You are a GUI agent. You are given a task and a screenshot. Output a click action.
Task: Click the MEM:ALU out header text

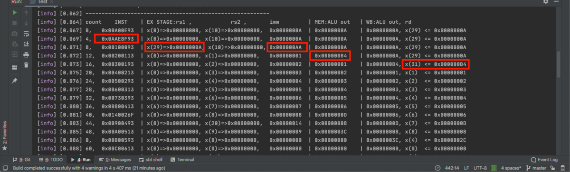point(332,22)
